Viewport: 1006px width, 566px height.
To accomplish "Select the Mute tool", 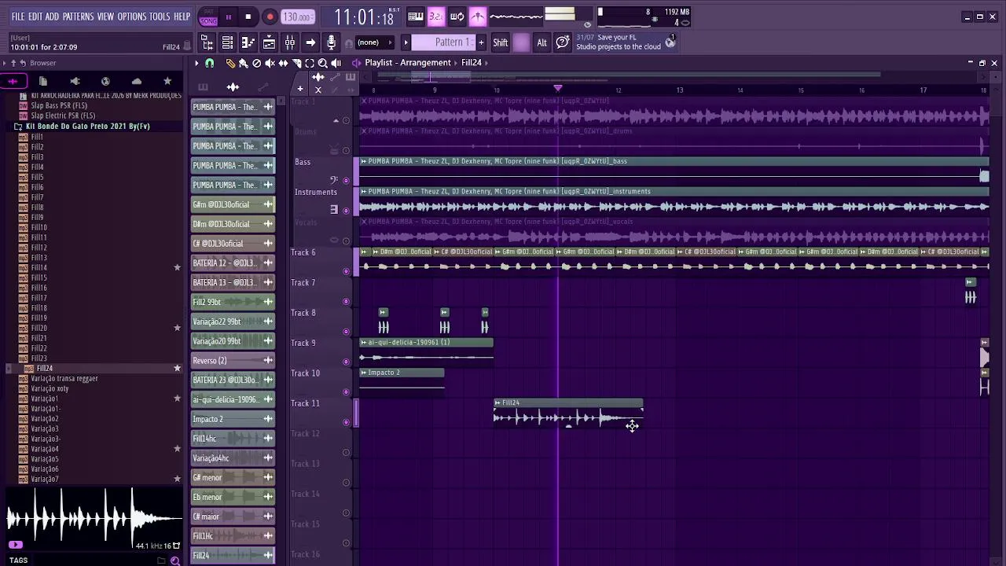I will (270, 63).
